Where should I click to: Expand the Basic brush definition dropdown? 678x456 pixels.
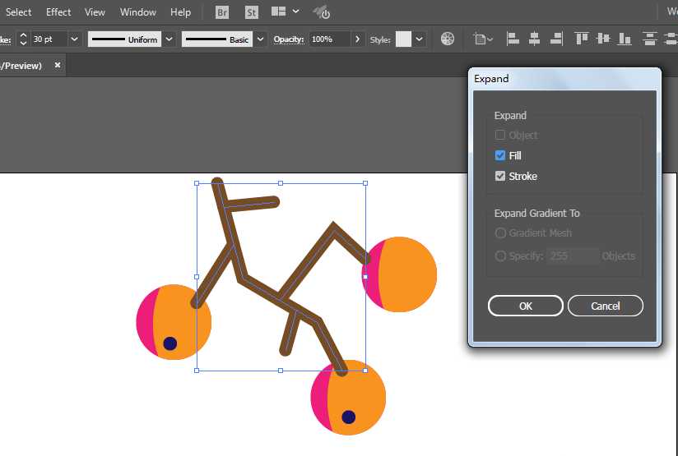(261, 39)
